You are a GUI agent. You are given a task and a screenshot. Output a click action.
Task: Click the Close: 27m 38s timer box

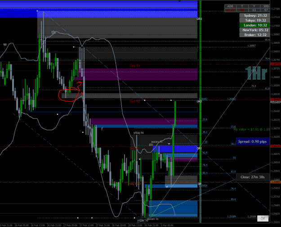[x=253, y=177]
